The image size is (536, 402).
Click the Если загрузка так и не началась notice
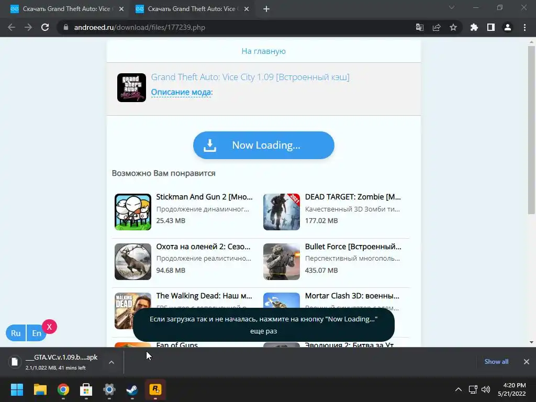pos(264,325)
